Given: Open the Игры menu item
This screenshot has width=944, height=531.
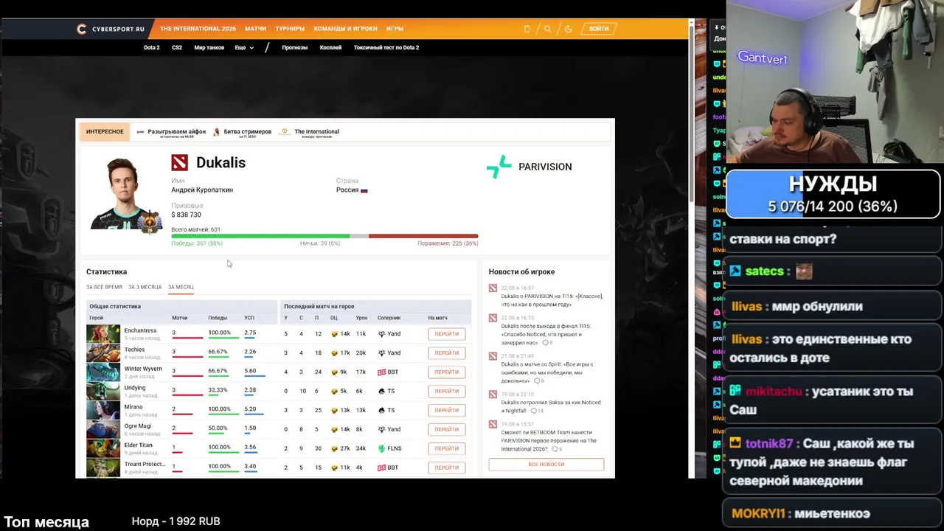Looking at the screenshot, I should [x=395, y=29].
